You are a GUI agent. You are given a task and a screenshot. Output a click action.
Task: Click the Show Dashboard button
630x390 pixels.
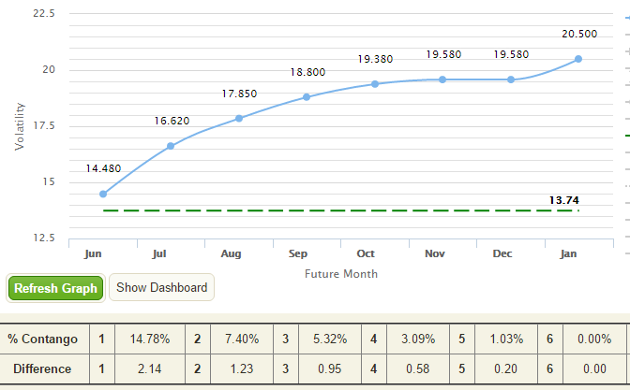(x=161, y=287)
